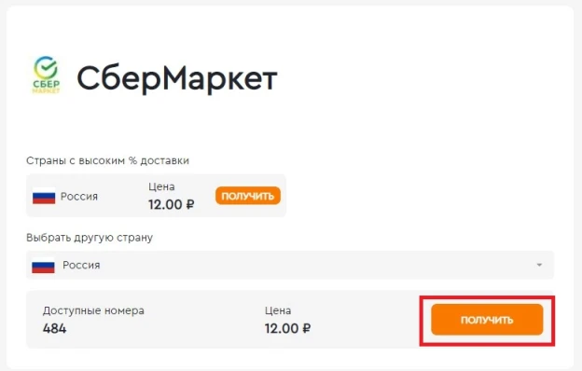Click the СберМаркет service title
The image size is (582, 371).
coord(177,78)
